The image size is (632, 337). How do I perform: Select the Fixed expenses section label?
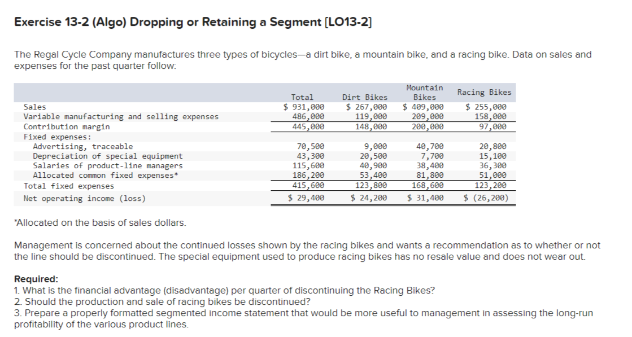pos(51,136)
